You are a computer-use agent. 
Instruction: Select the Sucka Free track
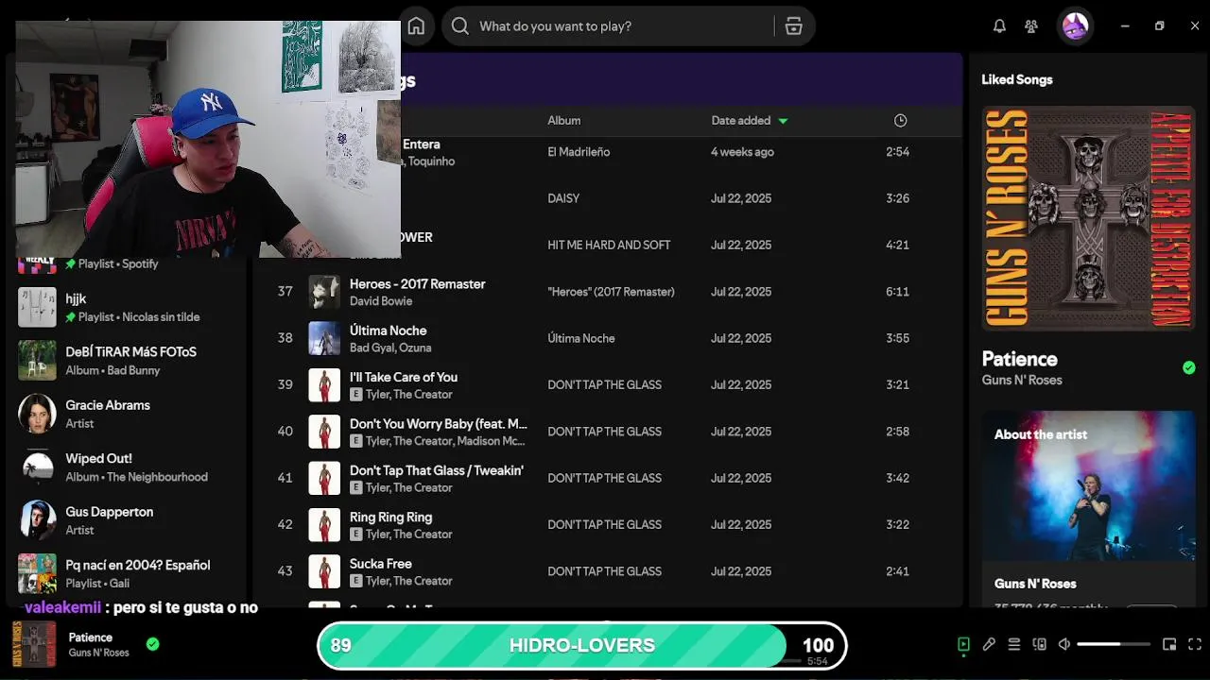click(x=381, y=564)
